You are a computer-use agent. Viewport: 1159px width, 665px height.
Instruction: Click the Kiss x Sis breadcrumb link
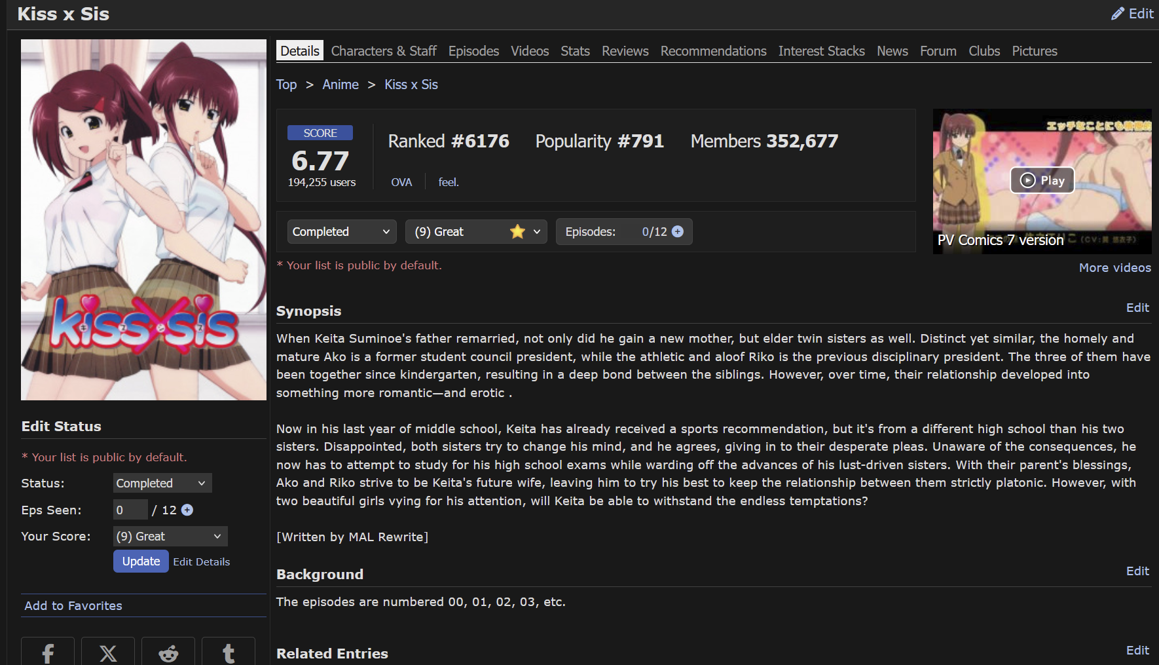(411, 85)
